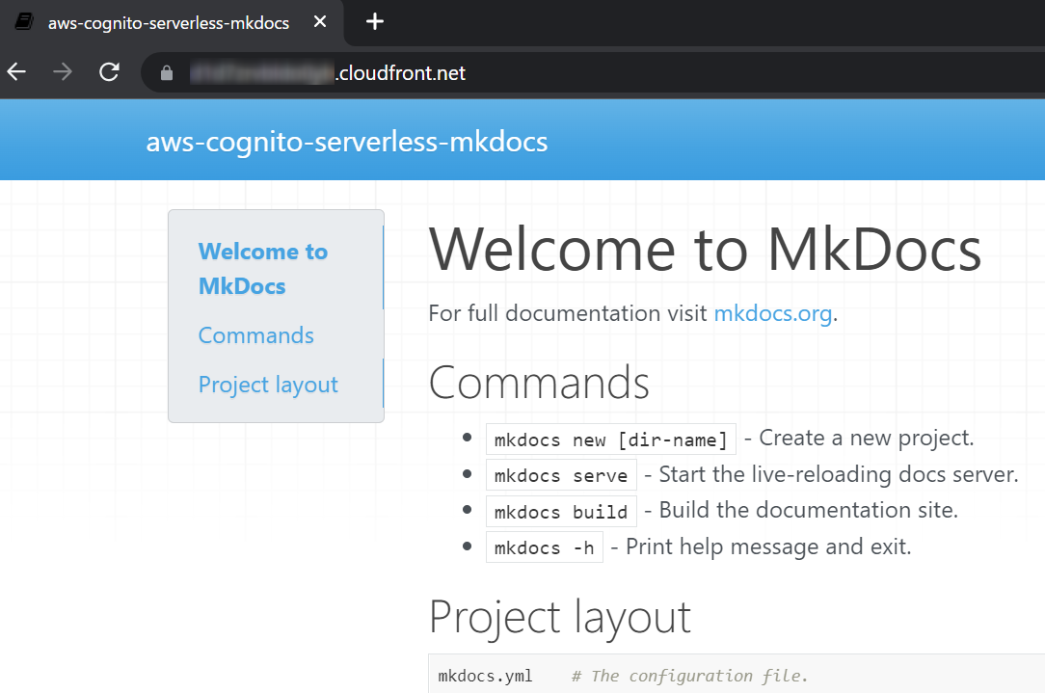Click the Project layout section heading
The width and height of the screenshot is (1045, 693).
(560, 617)
